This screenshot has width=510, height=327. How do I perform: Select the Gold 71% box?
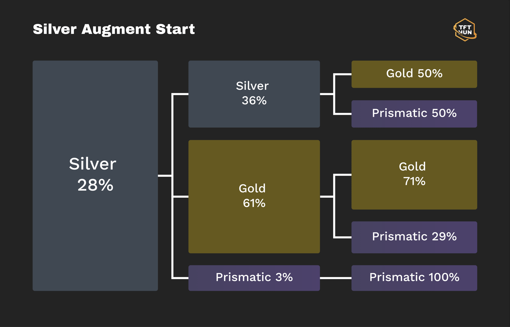414,174
